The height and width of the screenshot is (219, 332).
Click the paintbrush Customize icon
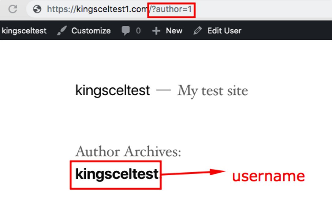61,31
